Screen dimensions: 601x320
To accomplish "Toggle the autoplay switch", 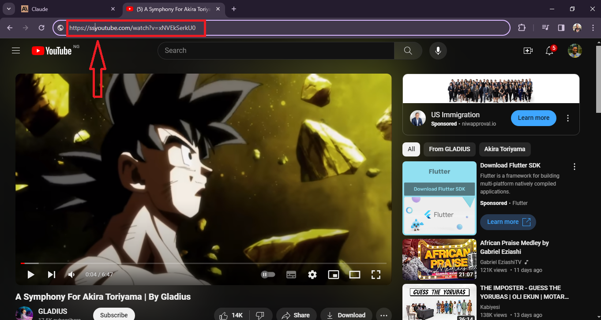I will 268,275.
